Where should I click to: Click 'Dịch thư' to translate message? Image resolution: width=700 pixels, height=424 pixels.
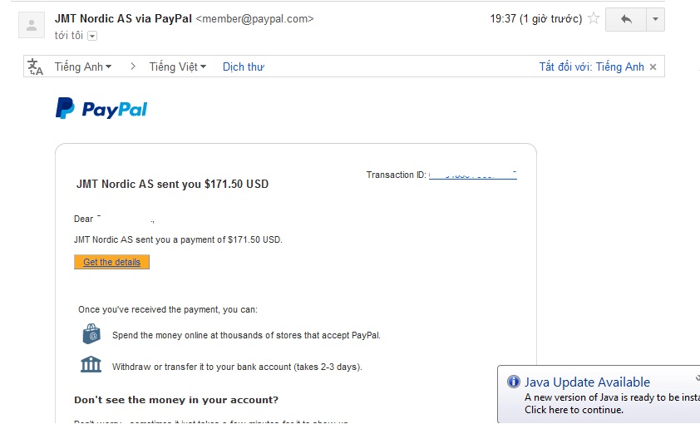[243, 67]
